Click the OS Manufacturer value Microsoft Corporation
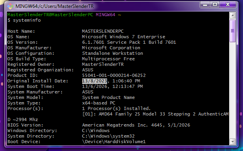 (x=111, y=48)
